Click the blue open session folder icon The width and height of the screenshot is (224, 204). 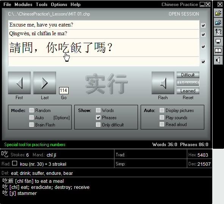coord(218,23)
